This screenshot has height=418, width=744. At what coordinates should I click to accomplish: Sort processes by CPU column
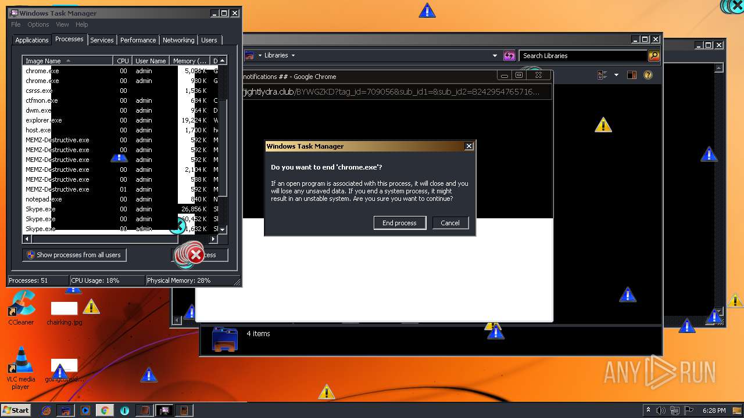(123, 61)
